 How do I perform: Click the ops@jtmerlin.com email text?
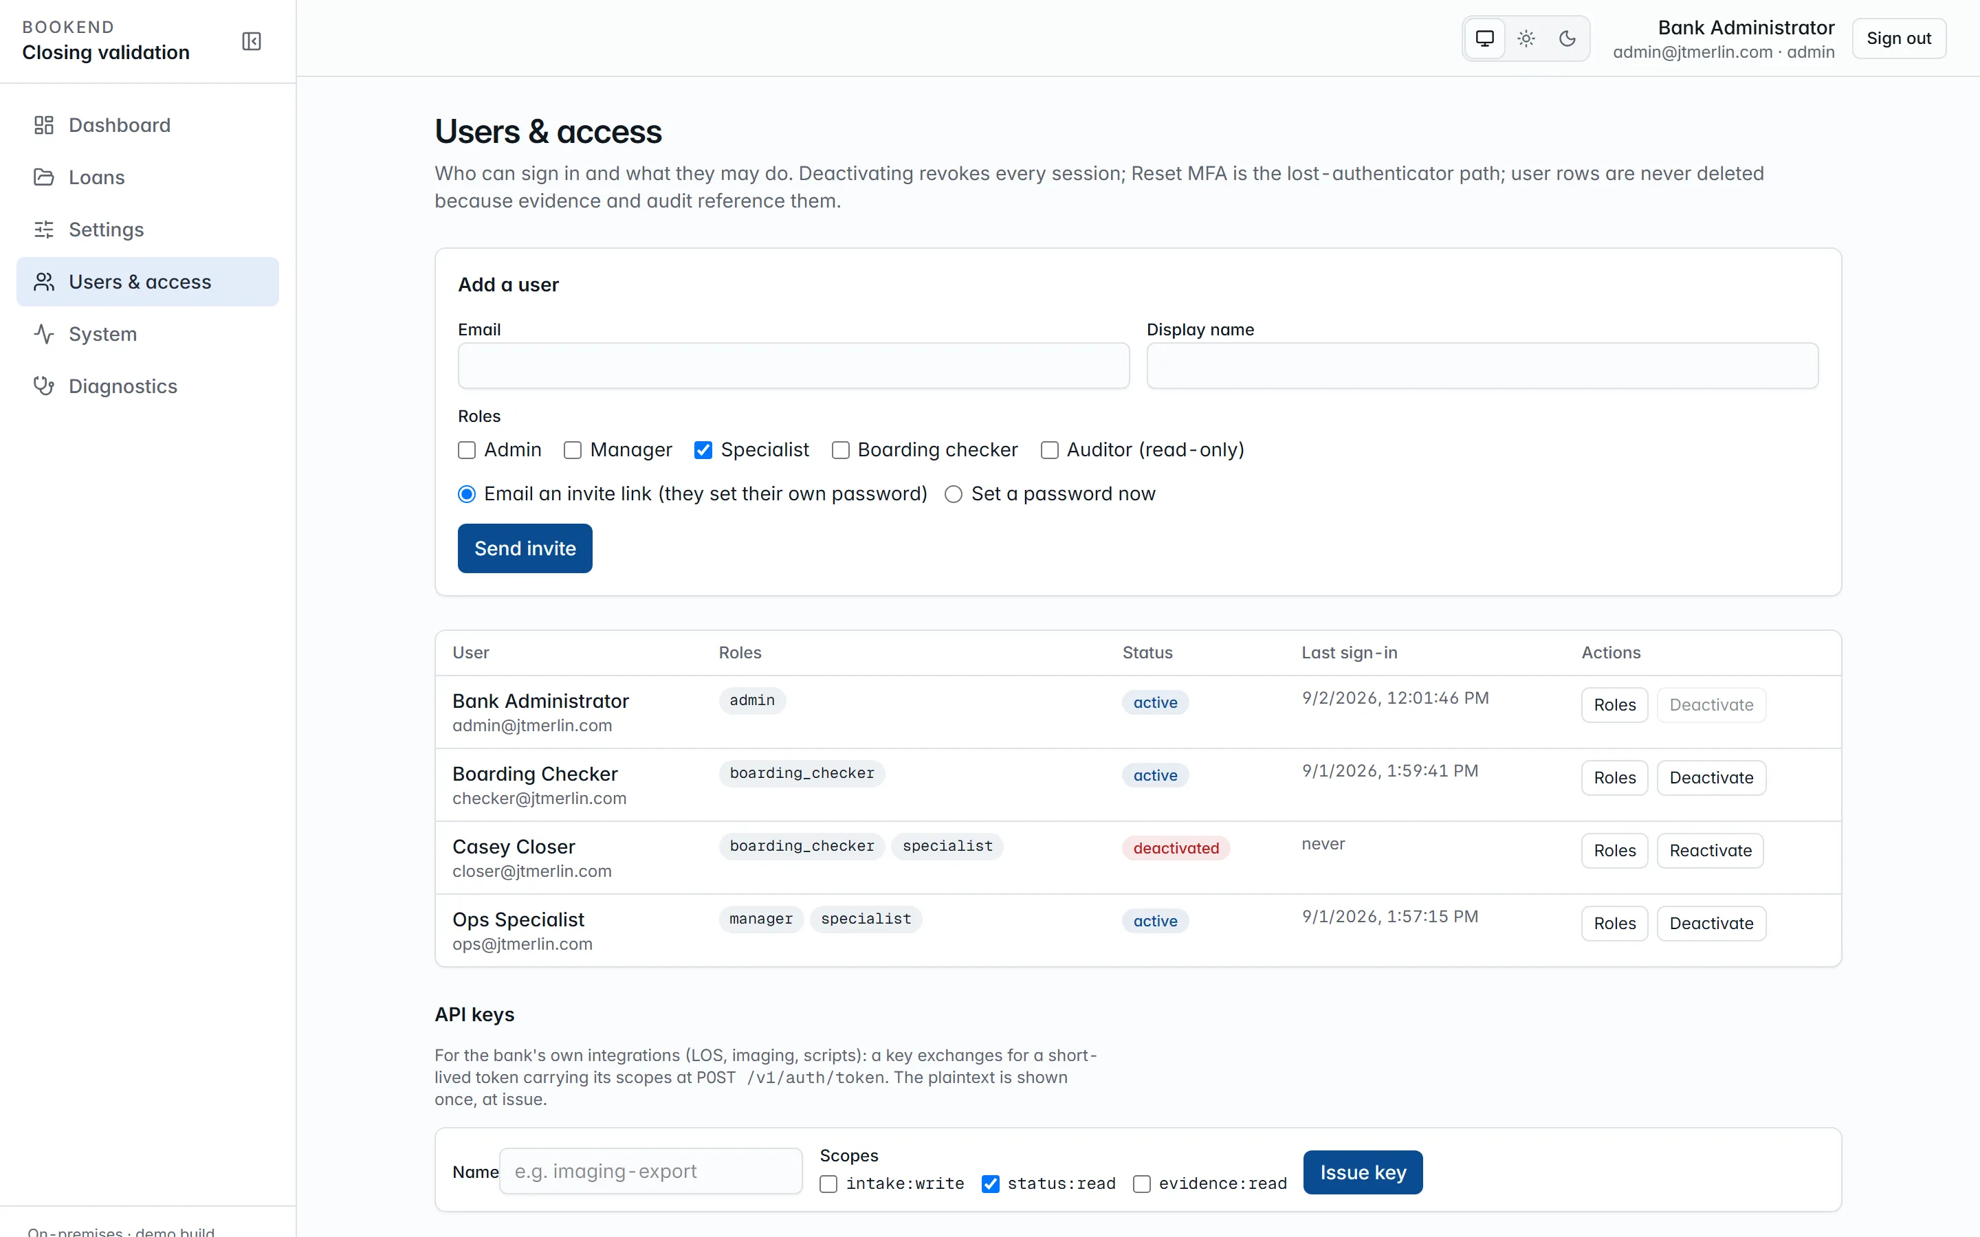pos(522,944)
